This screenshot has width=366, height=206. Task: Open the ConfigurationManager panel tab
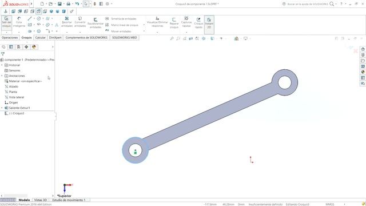(18, 47)
